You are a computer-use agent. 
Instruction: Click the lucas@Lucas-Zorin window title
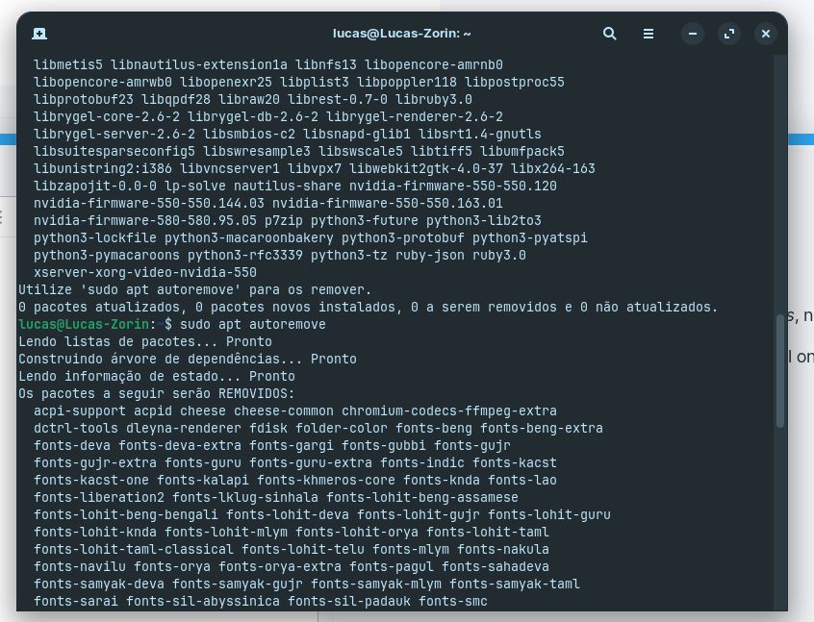click(x=402, y=34)
